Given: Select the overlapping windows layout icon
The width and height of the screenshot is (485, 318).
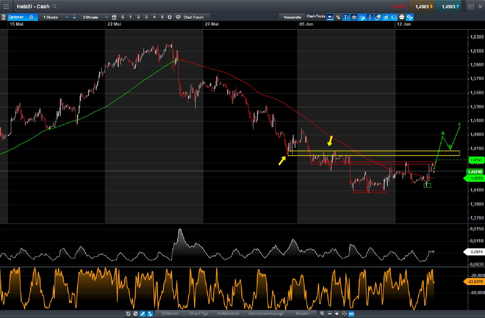Looking at the screenshot, I should coord(377,17).
